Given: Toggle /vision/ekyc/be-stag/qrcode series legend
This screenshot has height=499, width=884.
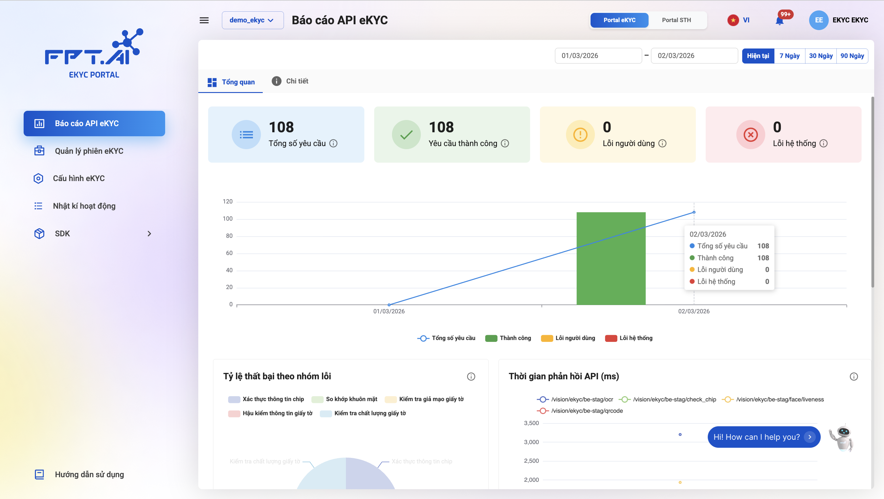Looking at the screenshot, I should [580, 411].
